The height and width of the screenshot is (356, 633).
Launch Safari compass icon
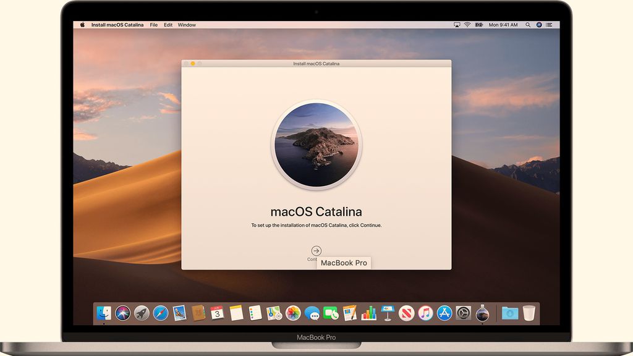click(160, 313)
